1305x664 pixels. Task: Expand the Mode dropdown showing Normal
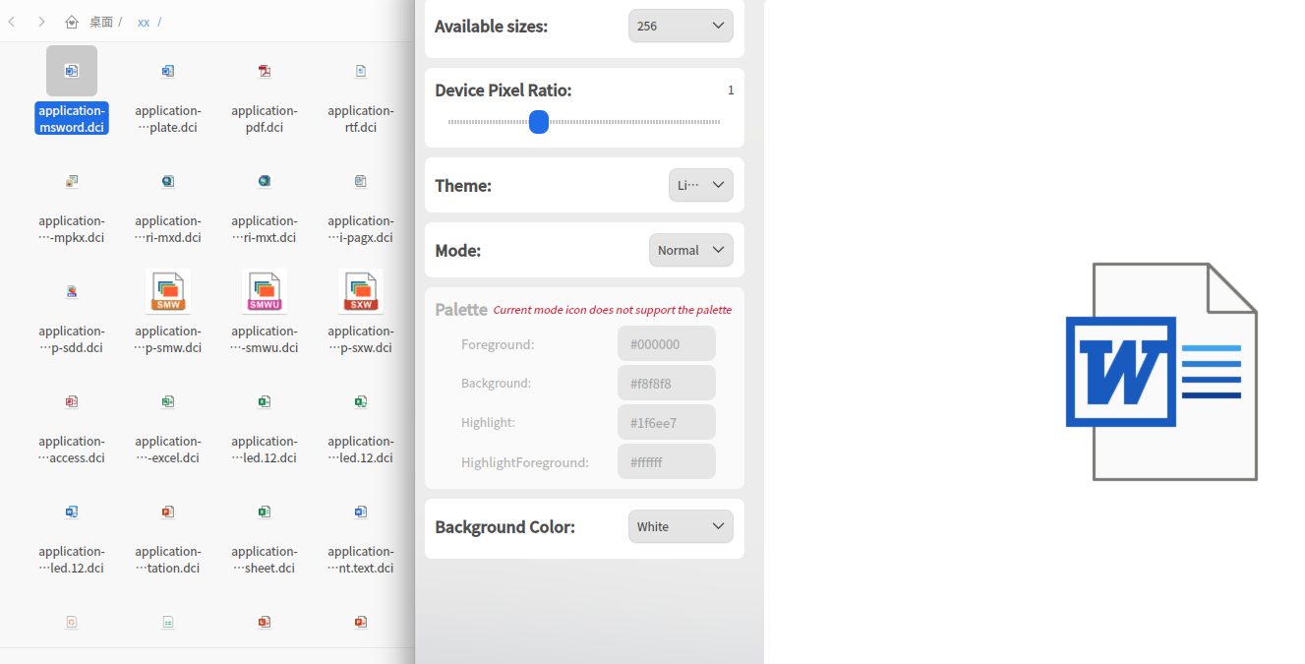pos(691,250)
